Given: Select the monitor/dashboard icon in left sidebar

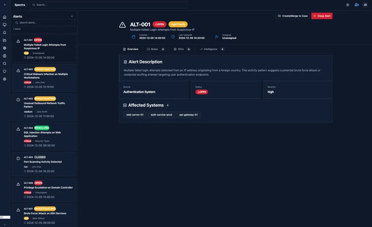Looking at the screenshot, I should pyautogui.click(x=4, y=24).
